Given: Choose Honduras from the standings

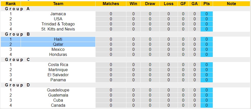Looking at the screenshot, I should coord(58,55).
